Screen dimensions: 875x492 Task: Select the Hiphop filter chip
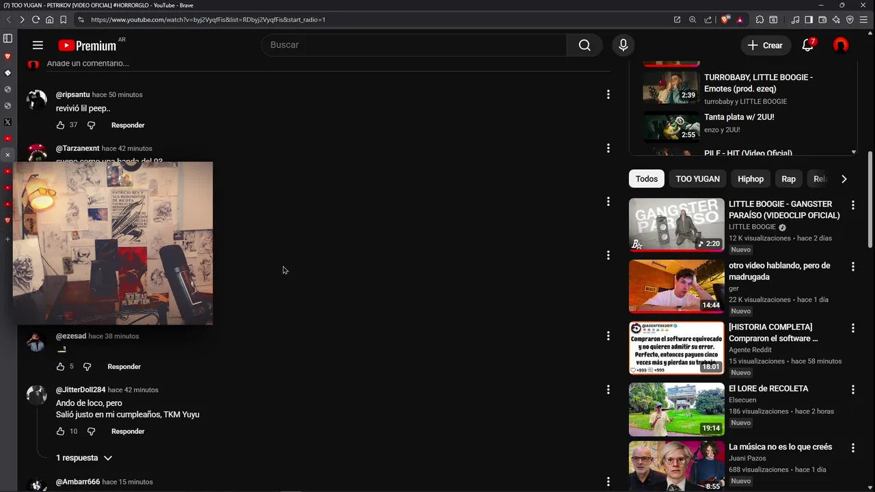click(751, 179)
